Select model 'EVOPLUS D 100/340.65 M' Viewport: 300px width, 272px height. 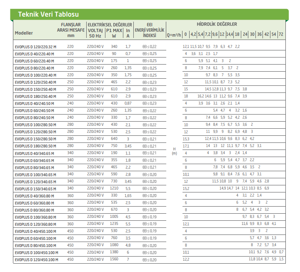pyautogui.click(x=35, y=175)
